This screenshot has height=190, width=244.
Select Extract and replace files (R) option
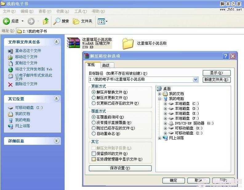point(94,92)
